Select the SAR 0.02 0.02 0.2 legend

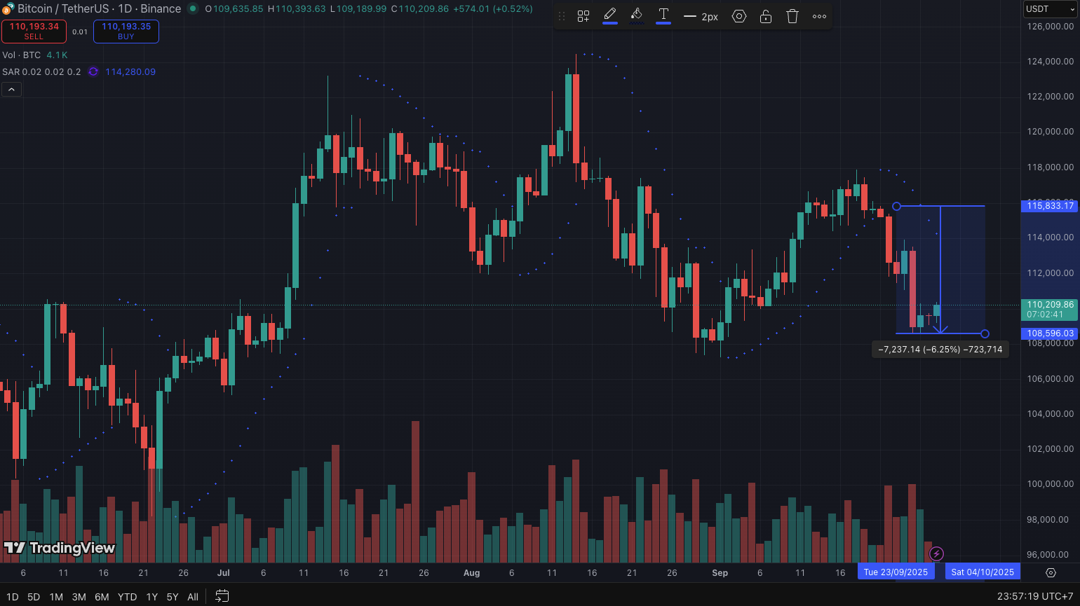[41, 71]
